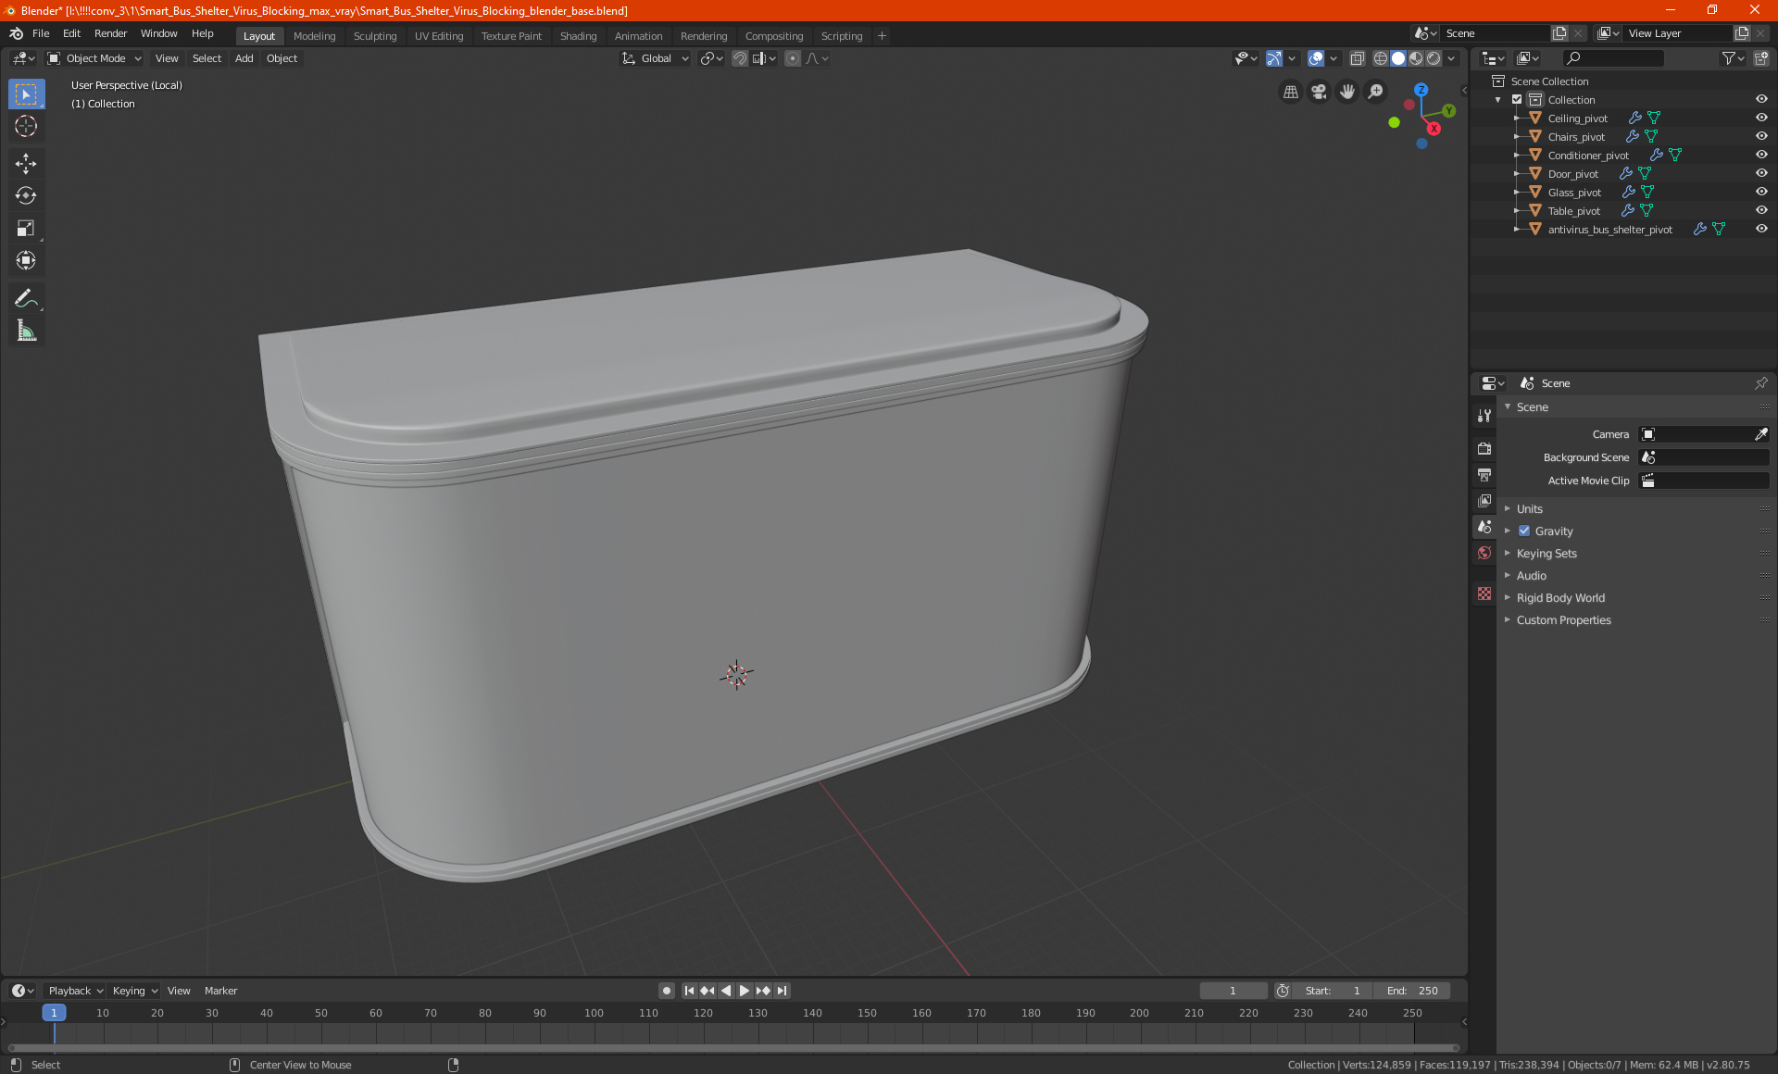This screenshot has height=1074, width=1778.
Task: Open the File menu
Action: (x=41, y=33)
